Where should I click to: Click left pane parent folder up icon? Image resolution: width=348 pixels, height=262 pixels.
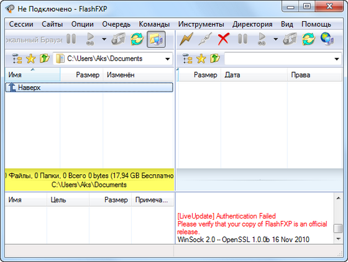coord(44,59)
